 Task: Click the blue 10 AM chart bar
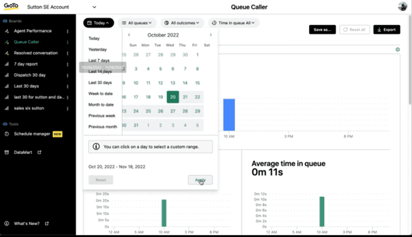(x=229, y=115)
